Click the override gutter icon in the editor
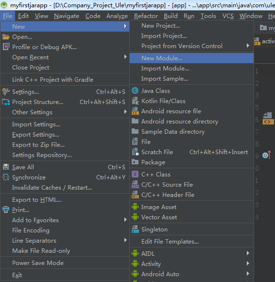This screenshot has height=282, width=275. point(267,155)
